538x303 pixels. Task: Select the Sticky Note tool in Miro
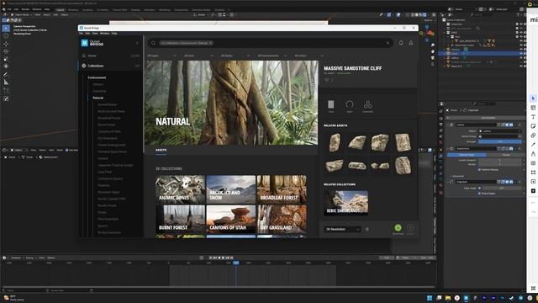(x=533, y=126)
